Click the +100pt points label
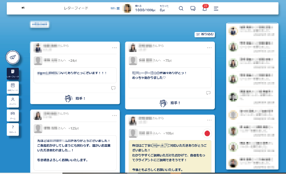 168,133
